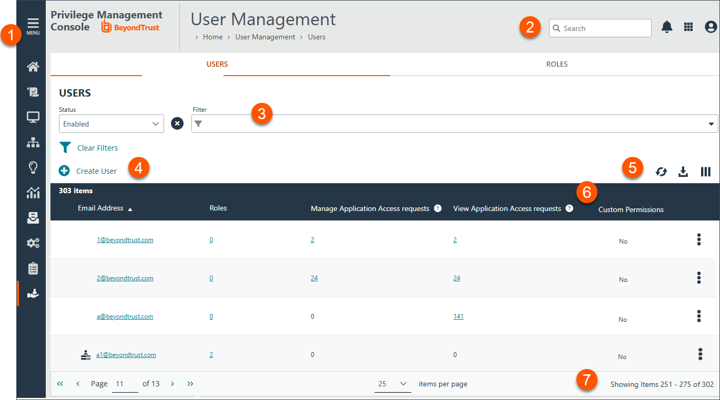
Task: Click the Roles count 2 for a1@beyondtrust.com
Action: point(211,355)
